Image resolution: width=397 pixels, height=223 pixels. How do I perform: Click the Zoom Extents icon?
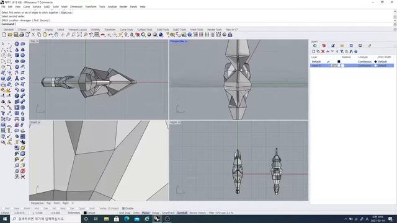coord(79,35)
